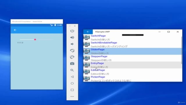Click the 117.0 slider value label
Viewport: 186px width, 105px height.
(20, 43)
